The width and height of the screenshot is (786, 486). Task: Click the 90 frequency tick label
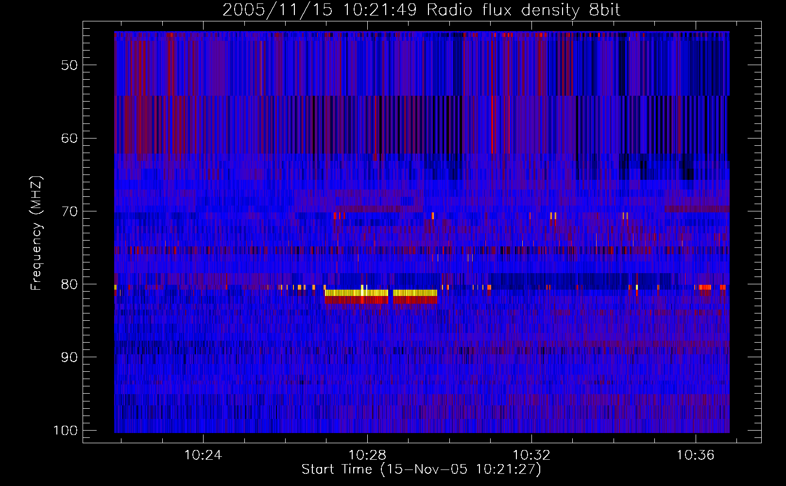[69, 357]
